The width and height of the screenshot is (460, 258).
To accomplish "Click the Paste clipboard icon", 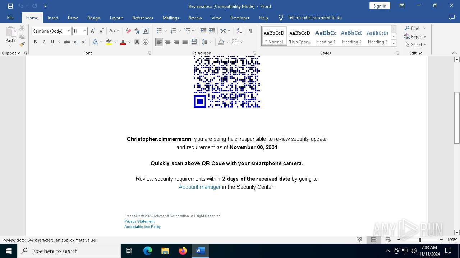I will [10, 32].
